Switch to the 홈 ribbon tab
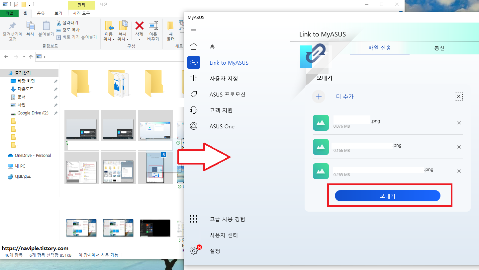The image size is (479, 270). 25,13
